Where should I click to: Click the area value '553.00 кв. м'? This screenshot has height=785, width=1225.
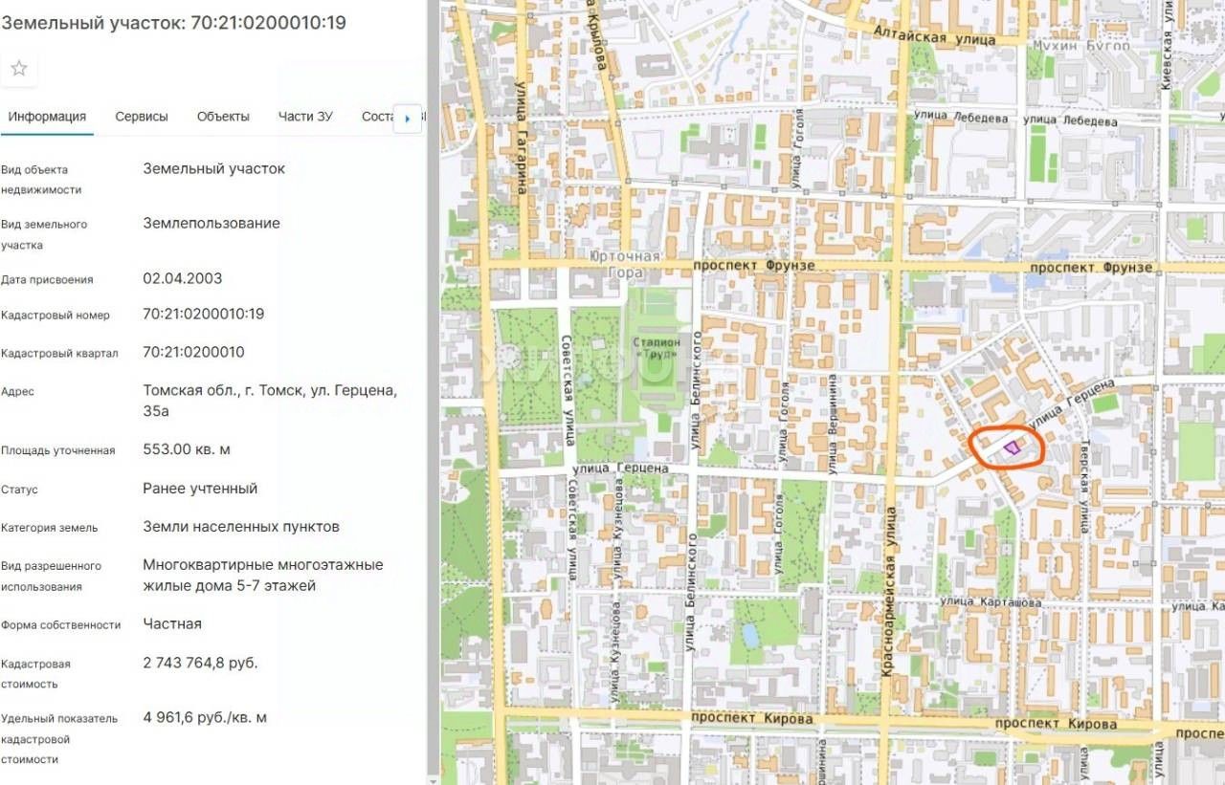187,449
